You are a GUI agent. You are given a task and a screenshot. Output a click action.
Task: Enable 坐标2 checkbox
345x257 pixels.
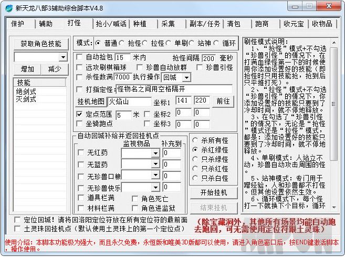[147, 114]
